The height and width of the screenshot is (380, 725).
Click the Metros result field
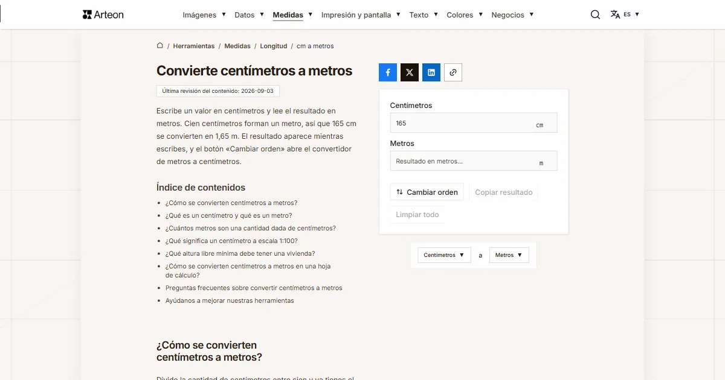[474, 161]
